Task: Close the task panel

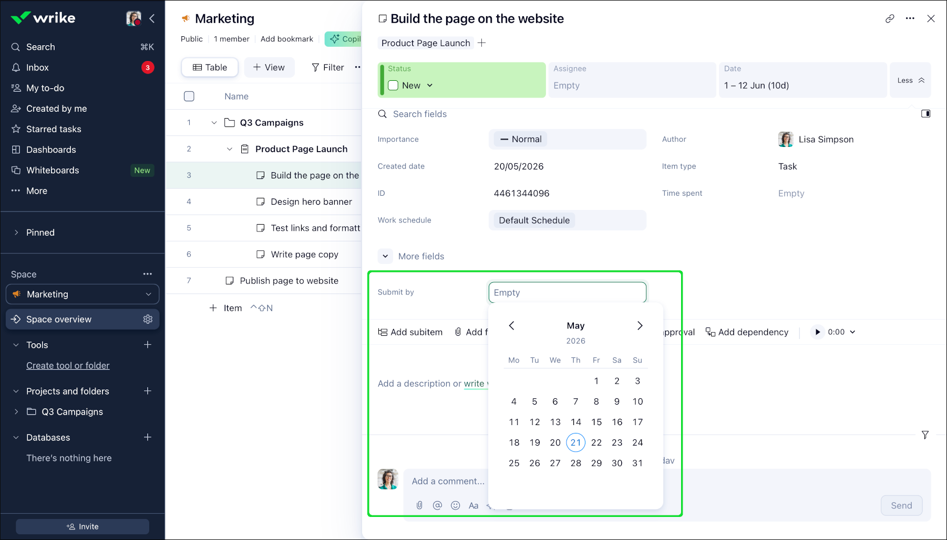Action: tap(931, 18)
